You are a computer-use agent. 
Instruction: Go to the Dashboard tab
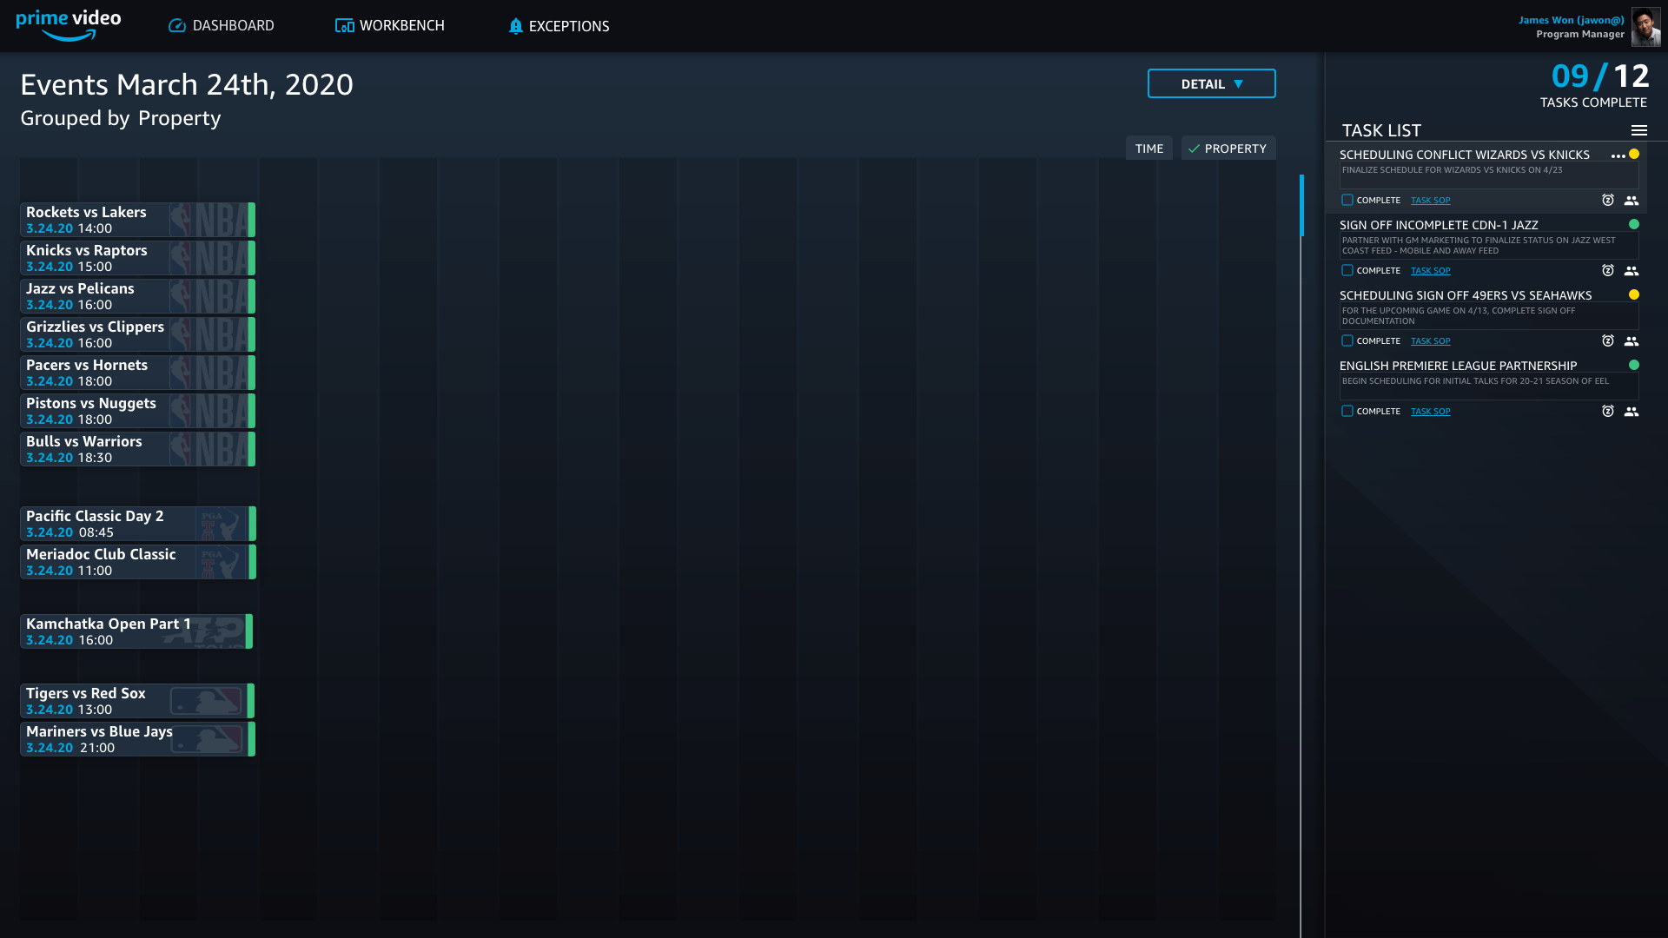coord(222,26)
